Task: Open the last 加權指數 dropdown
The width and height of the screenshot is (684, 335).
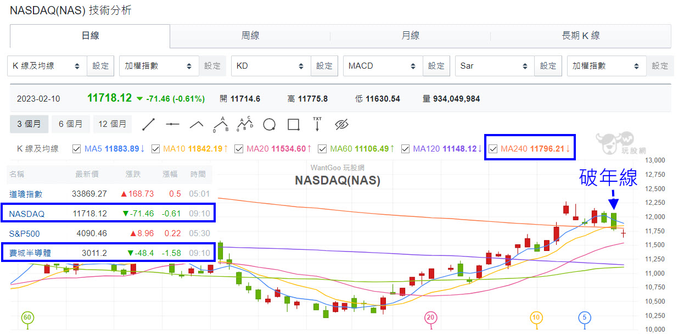Action: (607, 66)
